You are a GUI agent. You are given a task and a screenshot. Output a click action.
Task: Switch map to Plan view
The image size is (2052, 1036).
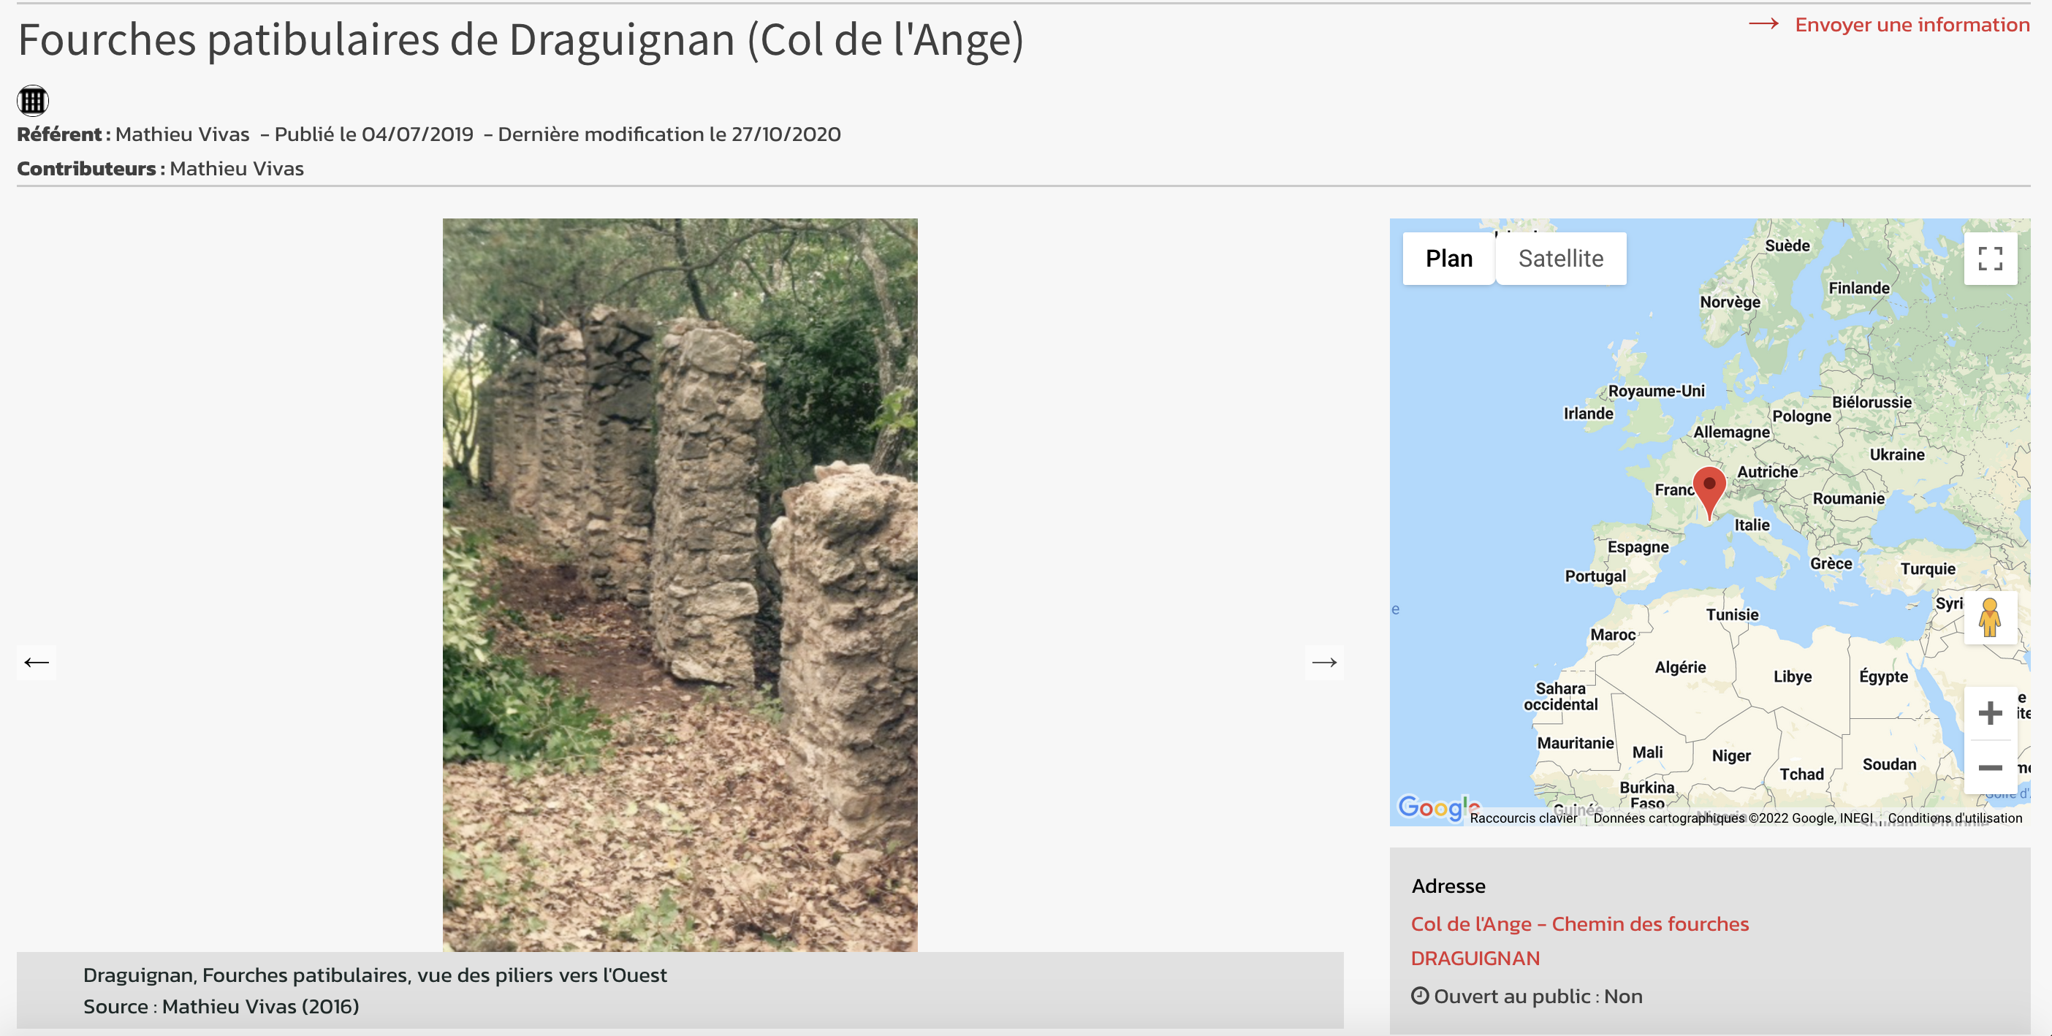pyautogui.click(x=1448, y=259)
